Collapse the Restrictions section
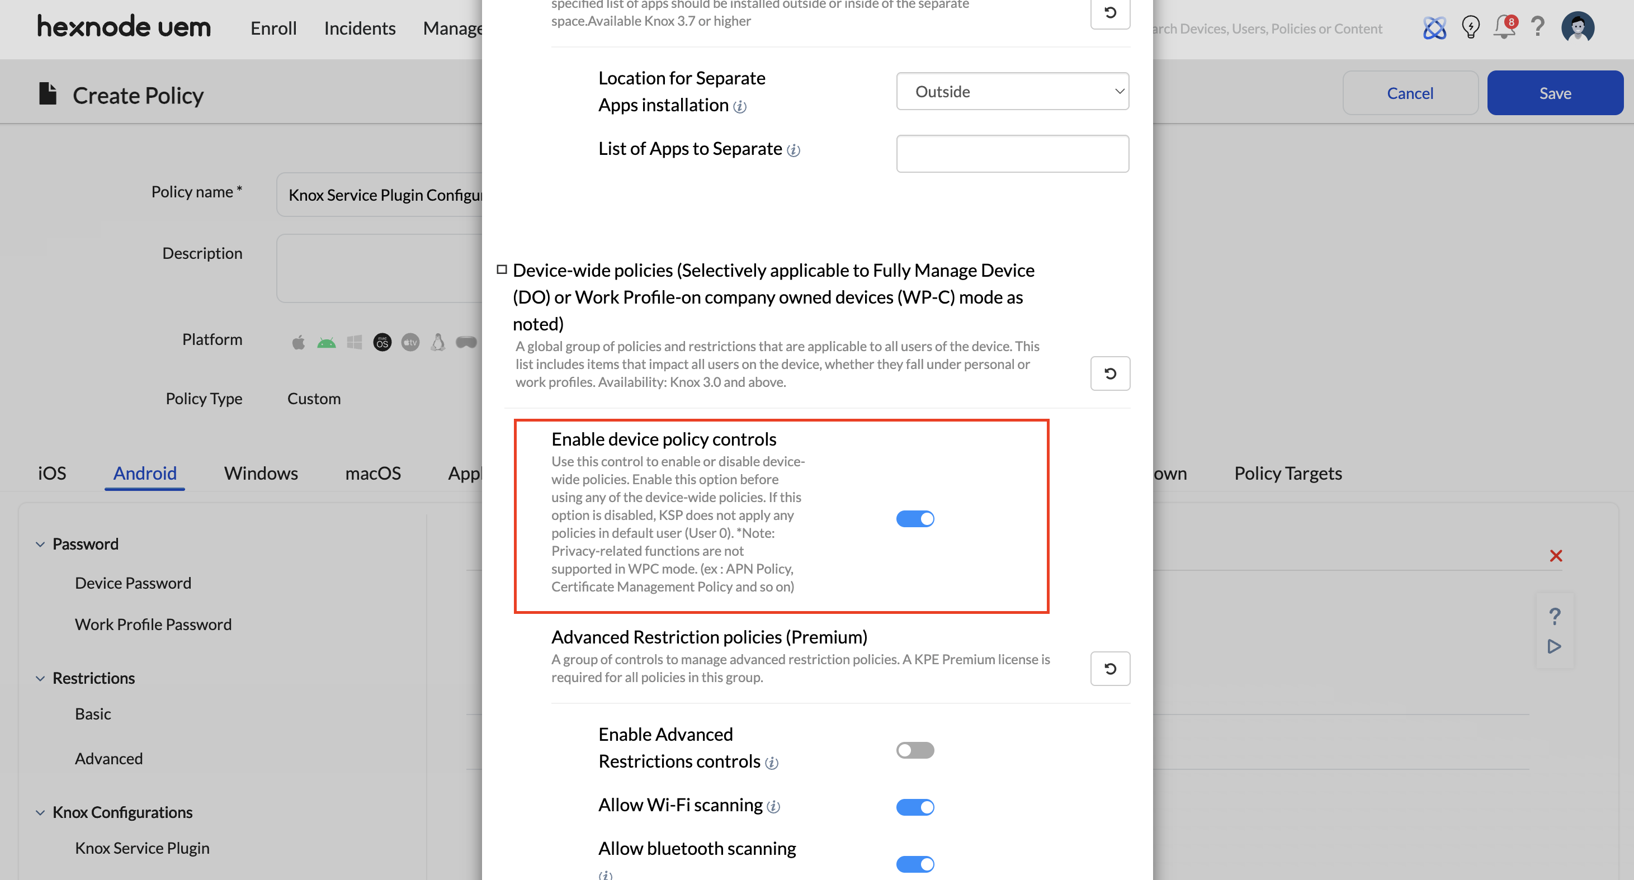The image size is (1634, 880). 40,678
